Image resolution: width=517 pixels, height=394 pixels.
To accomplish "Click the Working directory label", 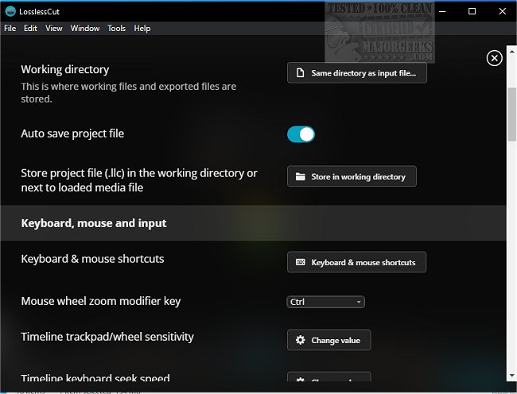I will pos(65,69).
